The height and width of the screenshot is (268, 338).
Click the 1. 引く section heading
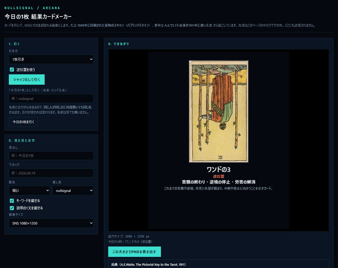click(14, 44)
